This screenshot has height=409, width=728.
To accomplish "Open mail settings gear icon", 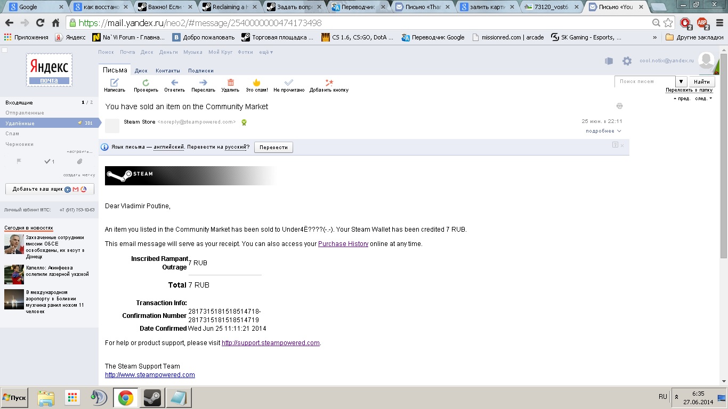I will 627,61.
